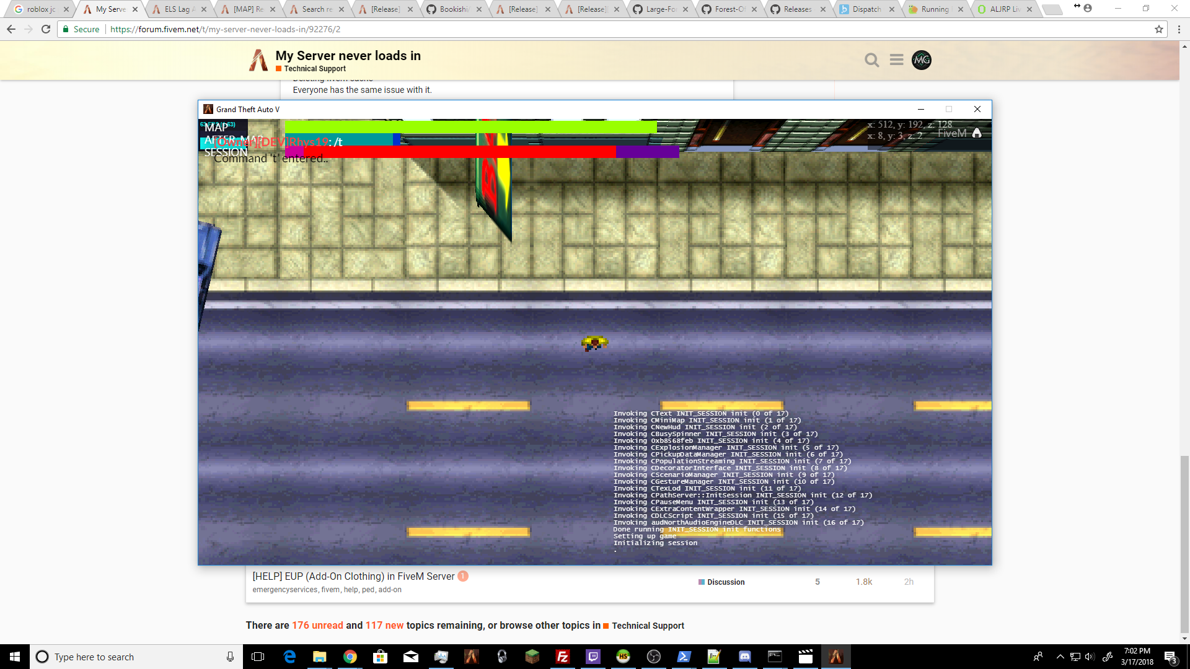Open the action center notifications icon
Viewport: 1190px width, 669px height.
(x=1170, y=657)
